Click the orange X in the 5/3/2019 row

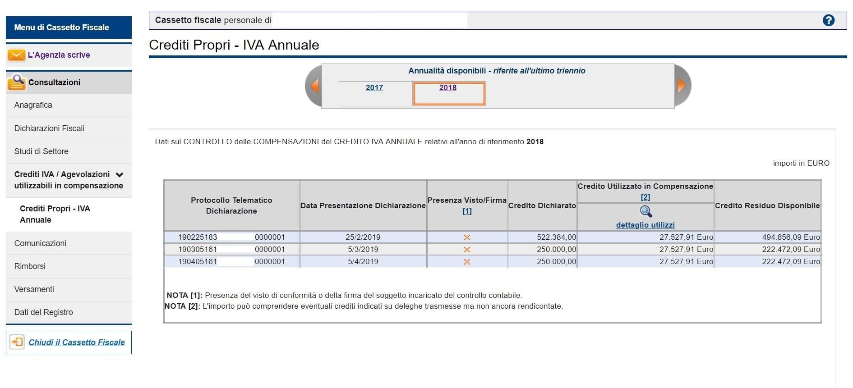(467, 250)
